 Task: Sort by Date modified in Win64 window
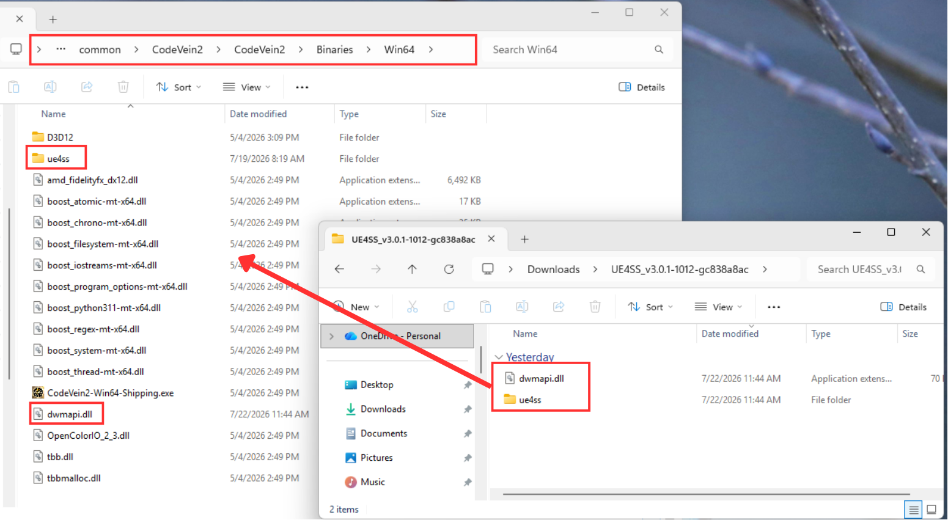(258, 114)
